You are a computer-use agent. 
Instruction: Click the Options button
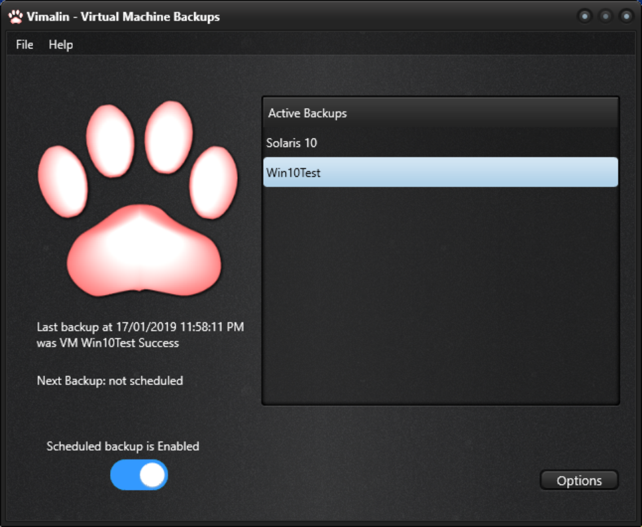579,481
